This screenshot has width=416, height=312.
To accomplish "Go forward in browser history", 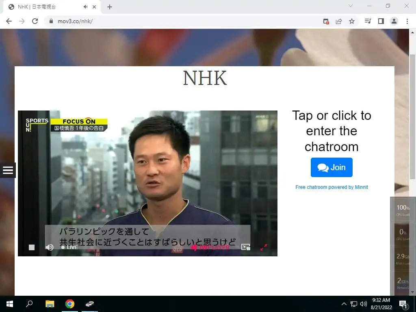I will pos(22,21).
